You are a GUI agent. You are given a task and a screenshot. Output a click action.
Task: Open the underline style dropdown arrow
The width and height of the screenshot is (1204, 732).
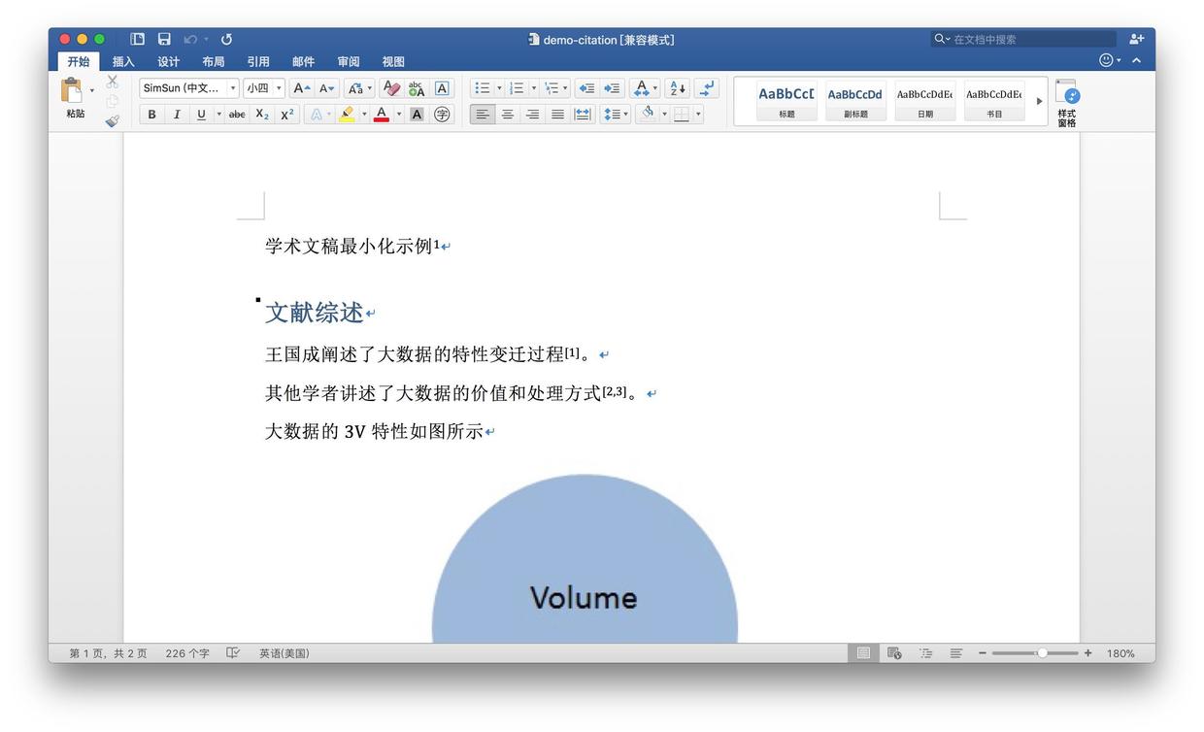click(218, 114)
